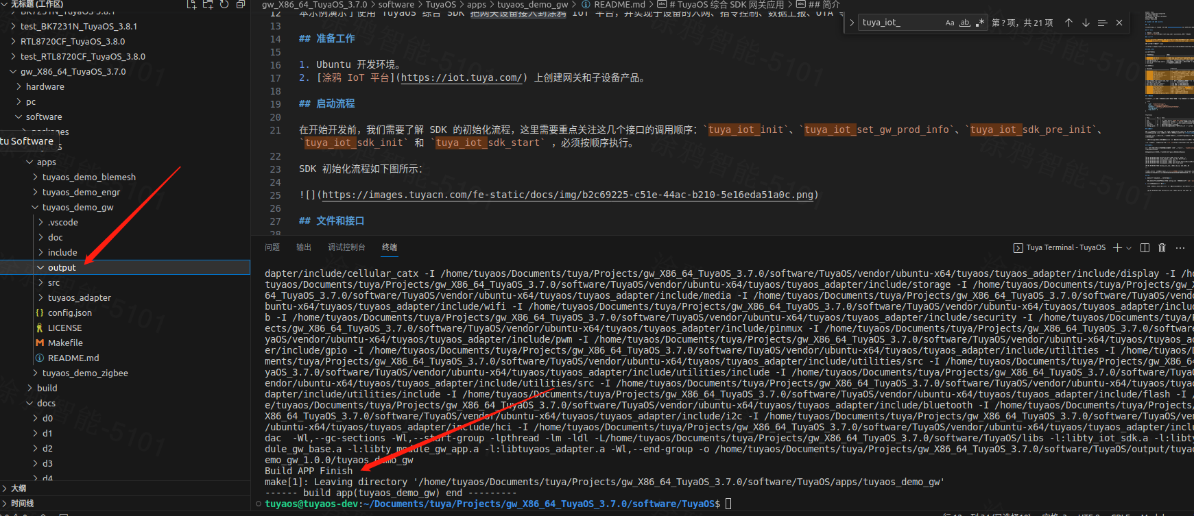
Task: Open the iot.tuya.com link in editor
Action: pyautogui.click(x=462, y=78)
